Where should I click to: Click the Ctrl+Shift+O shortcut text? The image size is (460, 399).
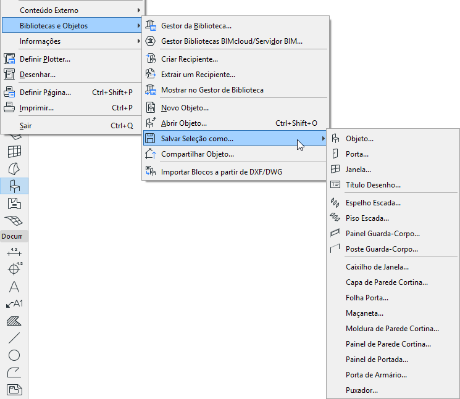(296, 123)
